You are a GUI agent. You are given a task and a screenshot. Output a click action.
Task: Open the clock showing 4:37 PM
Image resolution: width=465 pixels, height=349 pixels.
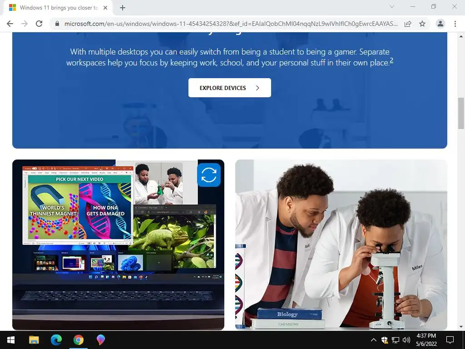(x=426, y=340)
